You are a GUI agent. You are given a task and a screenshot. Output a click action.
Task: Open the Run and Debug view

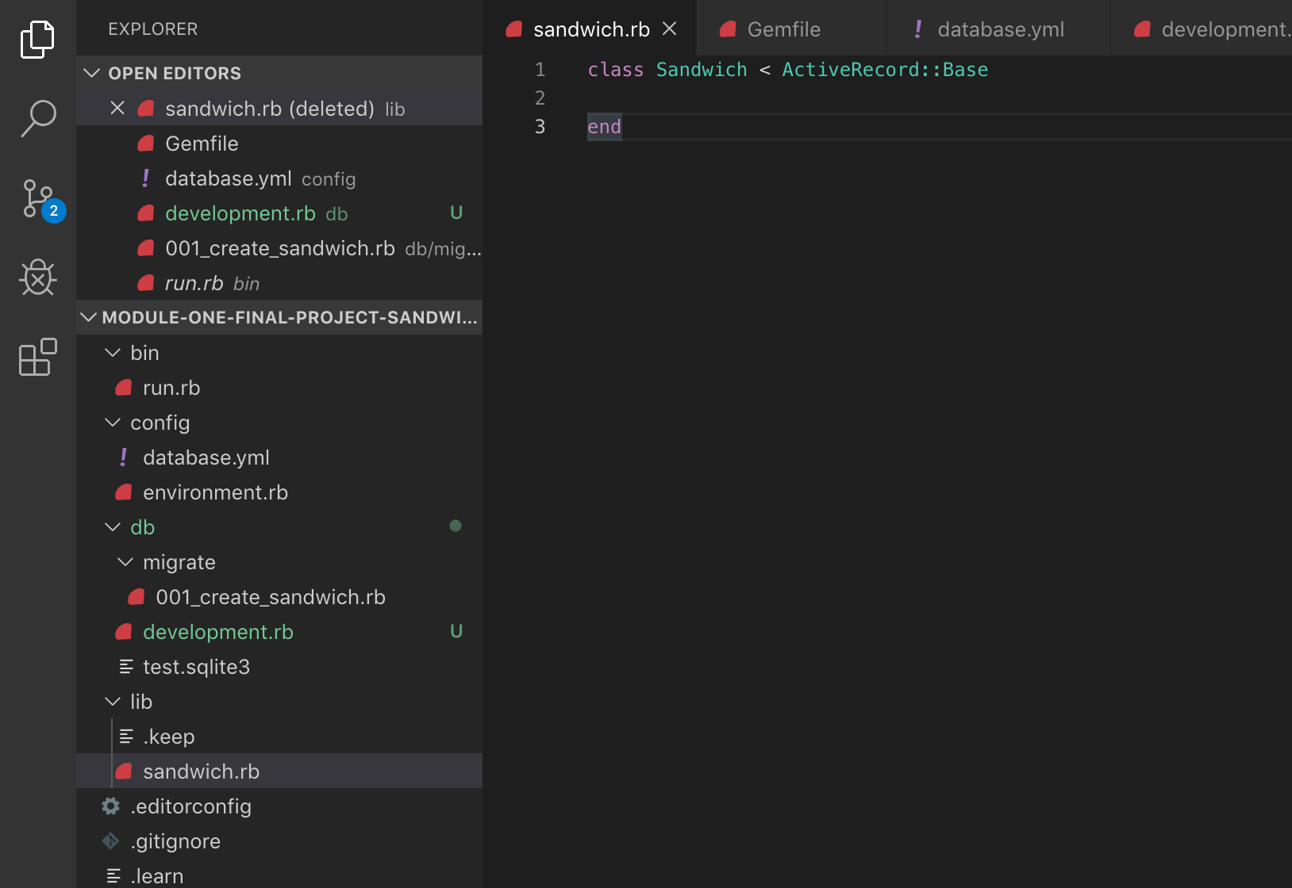pos(37,277)
